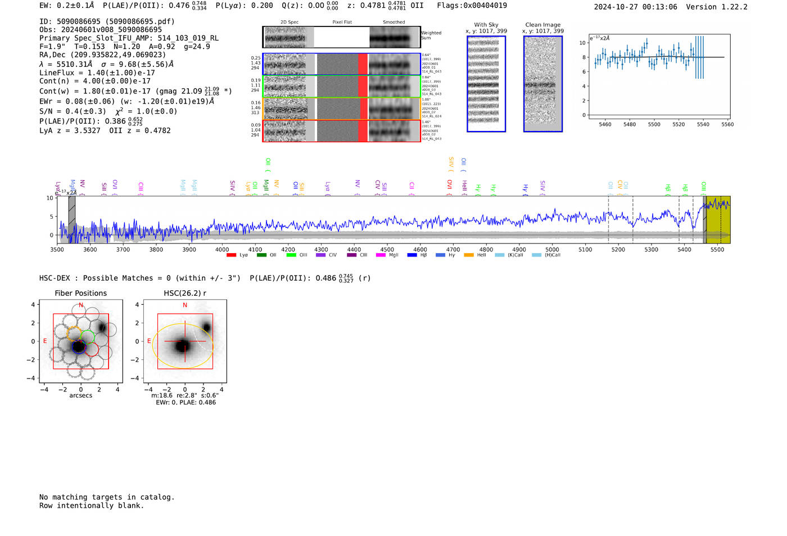Click the RA,Dec coordinates text
The width and height of the screenshot is (787, 536).
(103, 55)
